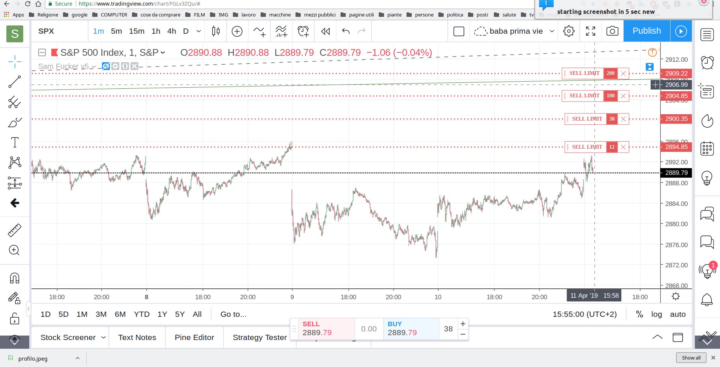The image size is (720, 367).
Task: Open the pitchfork drawing tools
Action: [x=15, y=102]
